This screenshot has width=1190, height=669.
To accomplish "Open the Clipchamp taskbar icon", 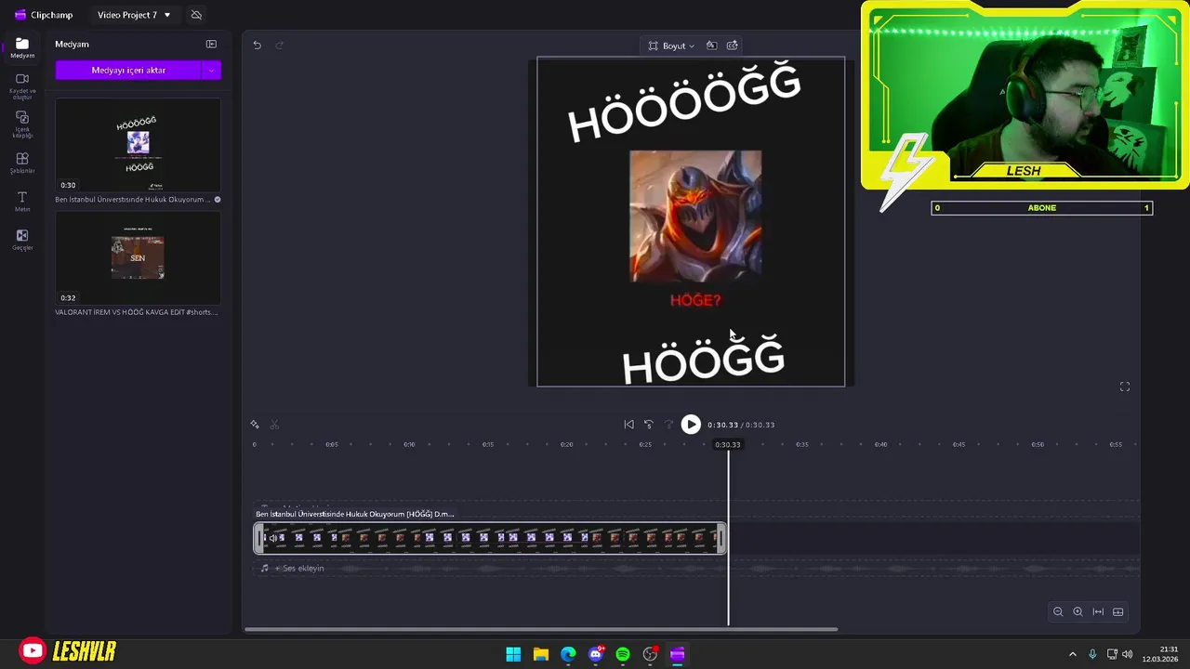I will coord(678,654).
